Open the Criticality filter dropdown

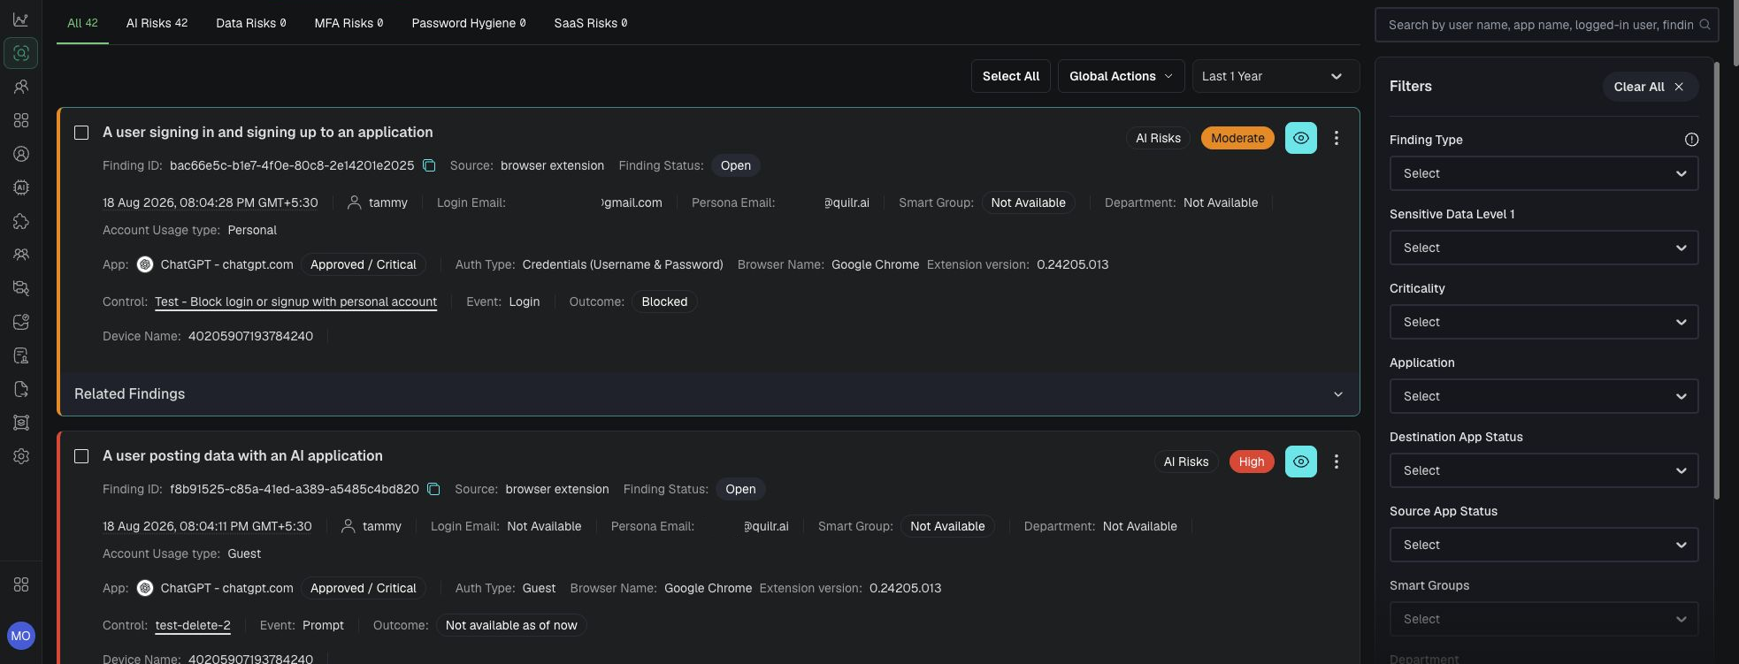1544,322
